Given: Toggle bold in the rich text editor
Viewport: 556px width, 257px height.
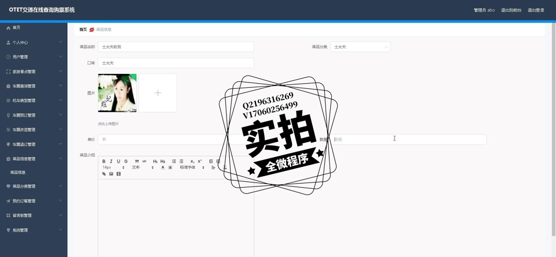Looking at the screenshot, I should tap(104, 161).
